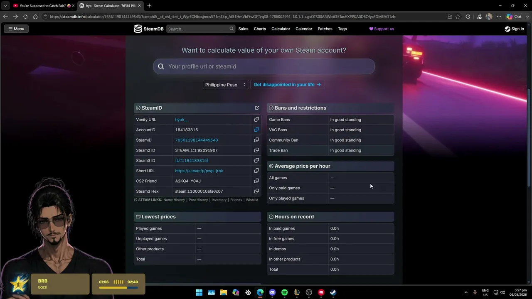This screenshot has width=532, height=299.
Task: Open the Calculator page
Action: tap(281, 29)
